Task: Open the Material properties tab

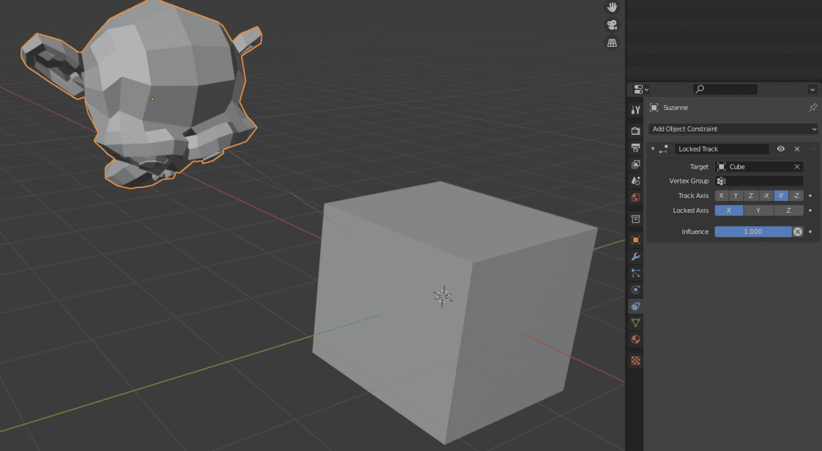Action: tap(635, 339)
